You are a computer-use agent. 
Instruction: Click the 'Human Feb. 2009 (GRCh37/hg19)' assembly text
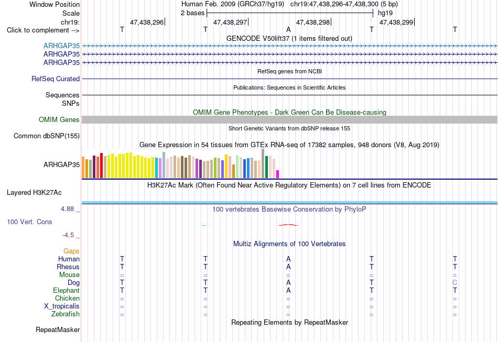[x=232, y=4]
